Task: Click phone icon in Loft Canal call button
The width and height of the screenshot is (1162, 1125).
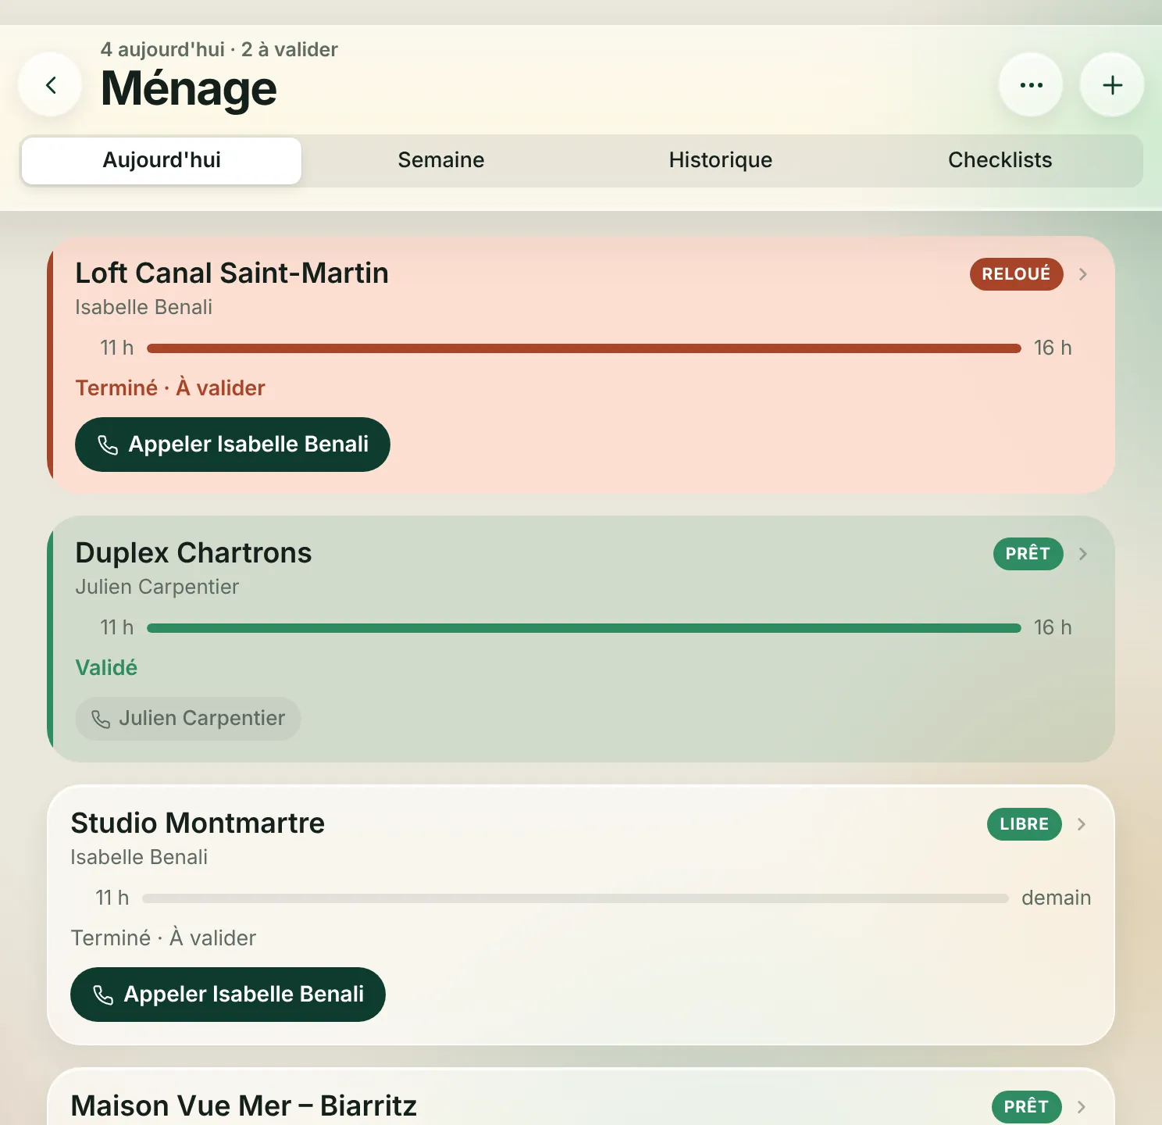Action: (x=107, y=445)
